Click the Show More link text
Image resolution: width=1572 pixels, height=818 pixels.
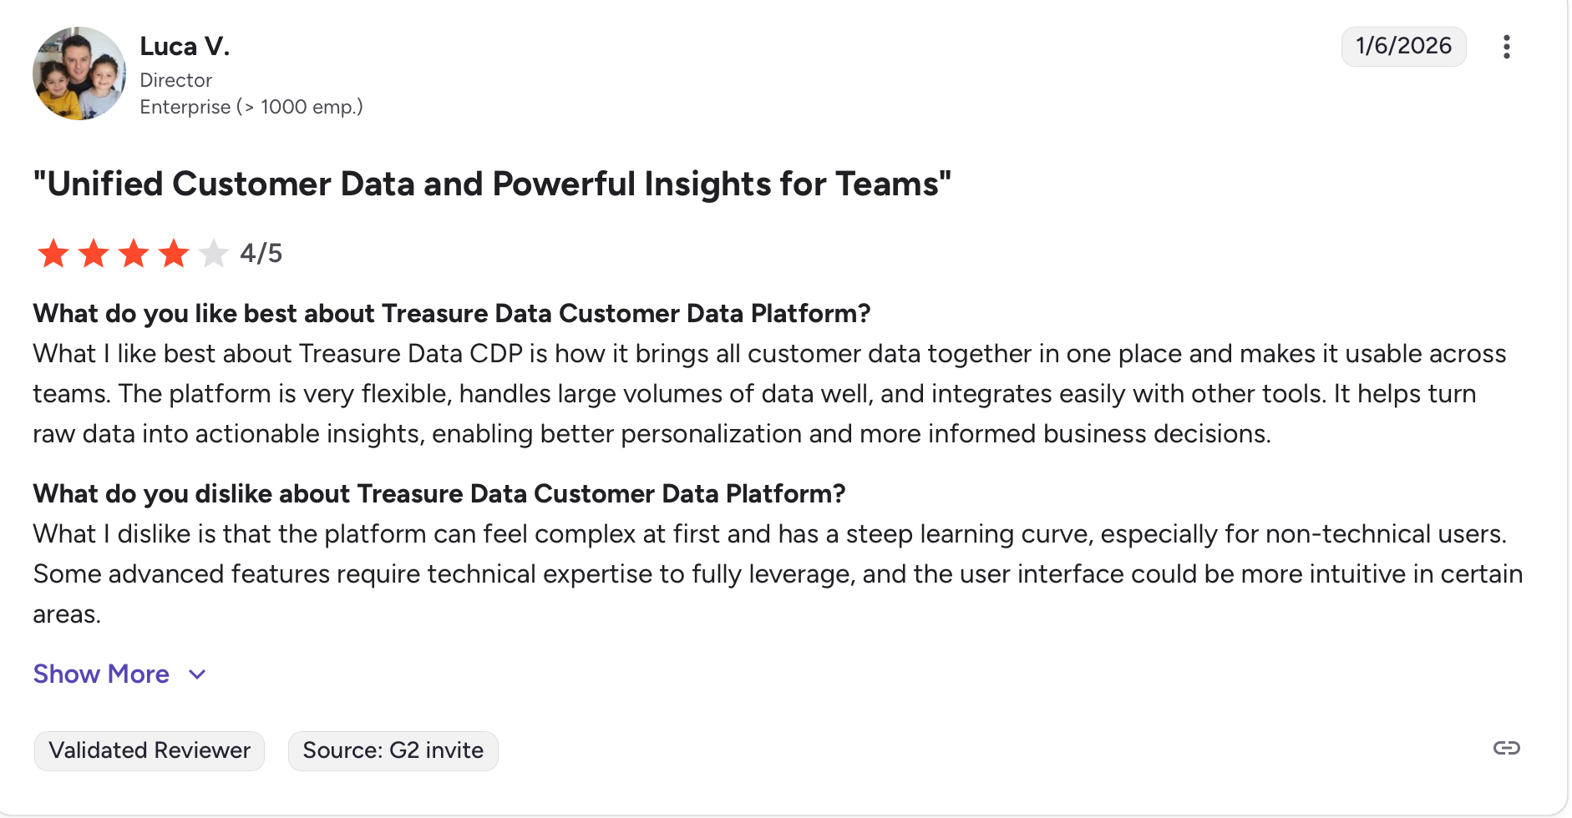pyautogui.click(x=101, y=674)
